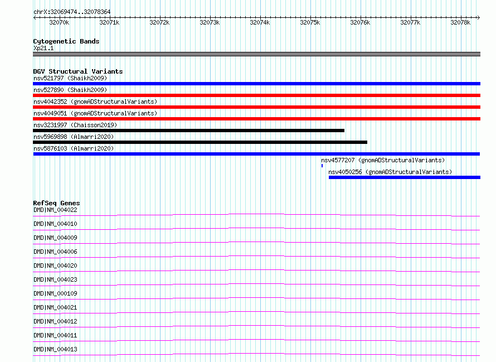The height and width of the screenshot is (362, 496).
Task: Click the Xp21.1 band label
Action: (43, 48)
